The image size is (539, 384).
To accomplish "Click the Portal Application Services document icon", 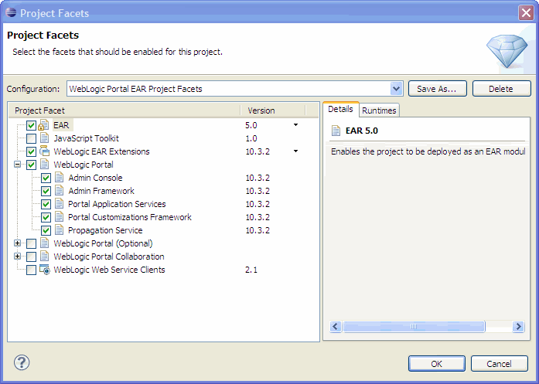I will click(59, 204).
